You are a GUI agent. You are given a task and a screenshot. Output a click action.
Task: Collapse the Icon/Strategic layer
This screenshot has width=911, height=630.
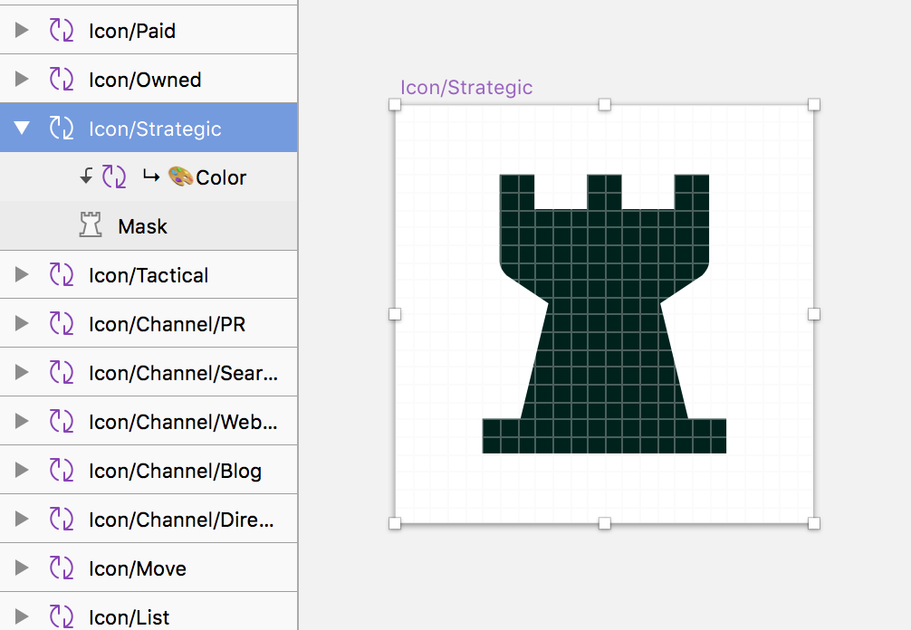click(22, 128)
